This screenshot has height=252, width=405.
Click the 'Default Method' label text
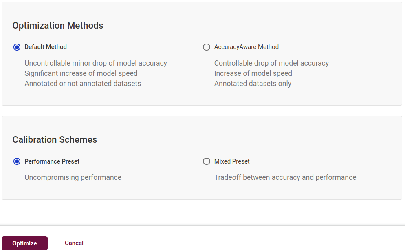point(46,47)
